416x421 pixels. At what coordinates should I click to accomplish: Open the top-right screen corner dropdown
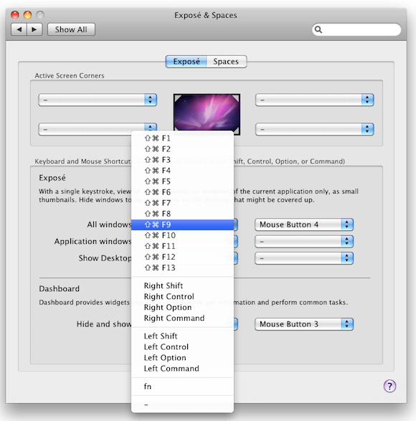314,100
